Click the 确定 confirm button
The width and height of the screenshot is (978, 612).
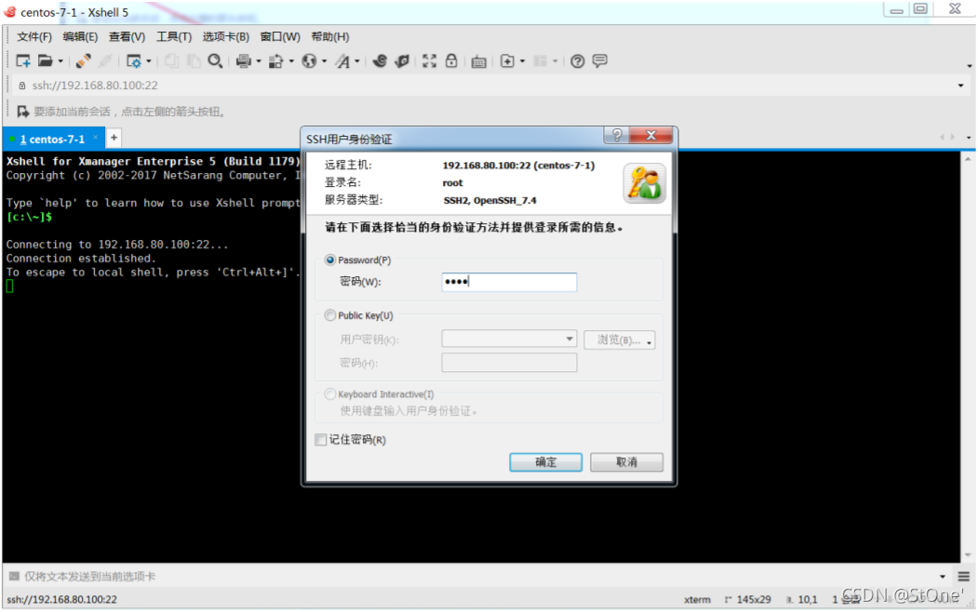(545, 462)
